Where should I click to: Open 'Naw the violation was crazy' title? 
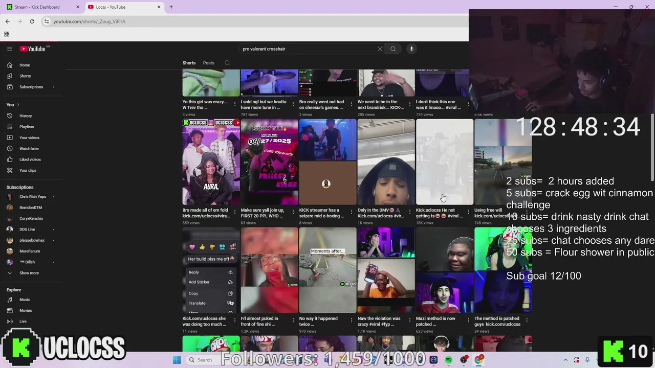click(x=379, y=321)
